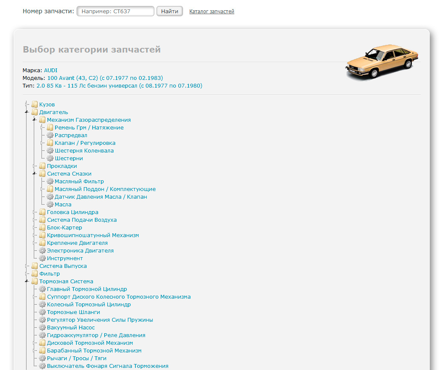The height and width of the screenshot is (370, 443).
Task: Collapse the Двигатель tree branch
Action: tap(27, 112)
